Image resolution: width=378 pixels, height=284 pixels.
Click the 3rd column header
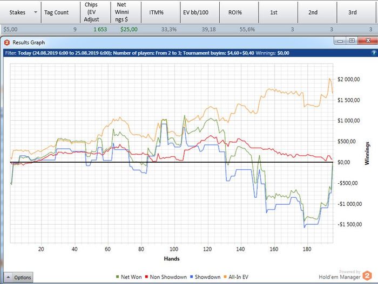point(356,12)
